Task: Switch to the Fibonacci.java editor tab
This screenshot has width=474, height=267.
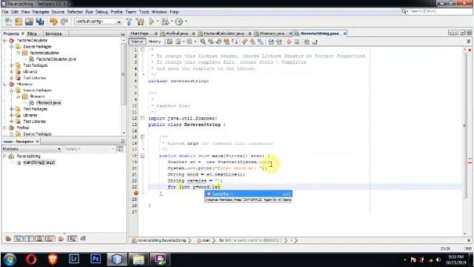Action: point(272,33)
